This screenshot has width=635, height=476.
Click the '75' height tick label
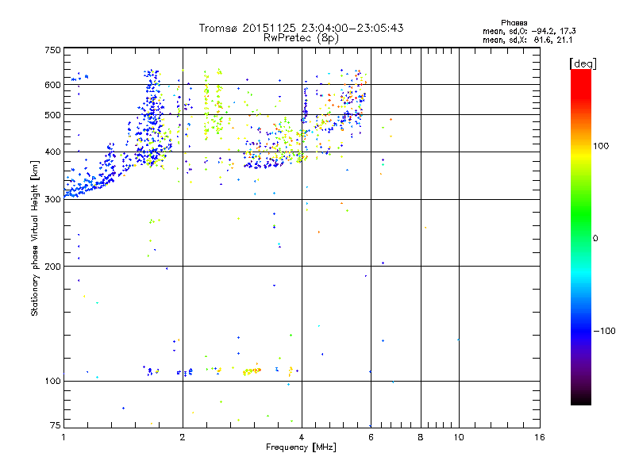click(x=56, y=425)
